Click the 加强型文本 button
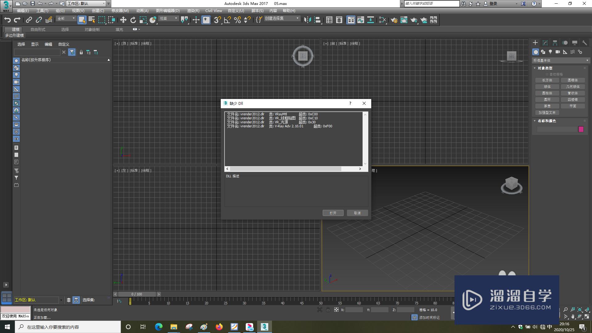Image resolution: width=592 pixels, height=333 pixels. click(x=547, y=113)
